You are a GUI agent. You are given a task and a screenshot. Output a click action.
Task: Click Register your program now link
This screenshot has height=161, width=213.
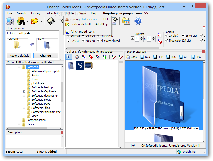[x=125, y=13]
